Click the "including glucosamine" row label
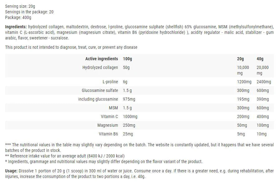 [98, 99]
